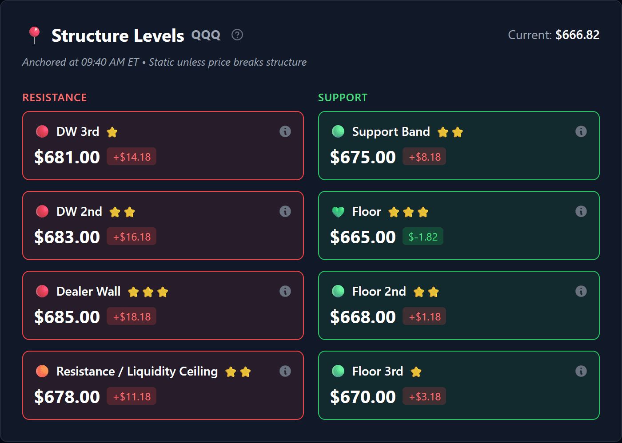Show info for the Dealer Wall level
This screenshot has height=443, width=622.
coord(285,291)
